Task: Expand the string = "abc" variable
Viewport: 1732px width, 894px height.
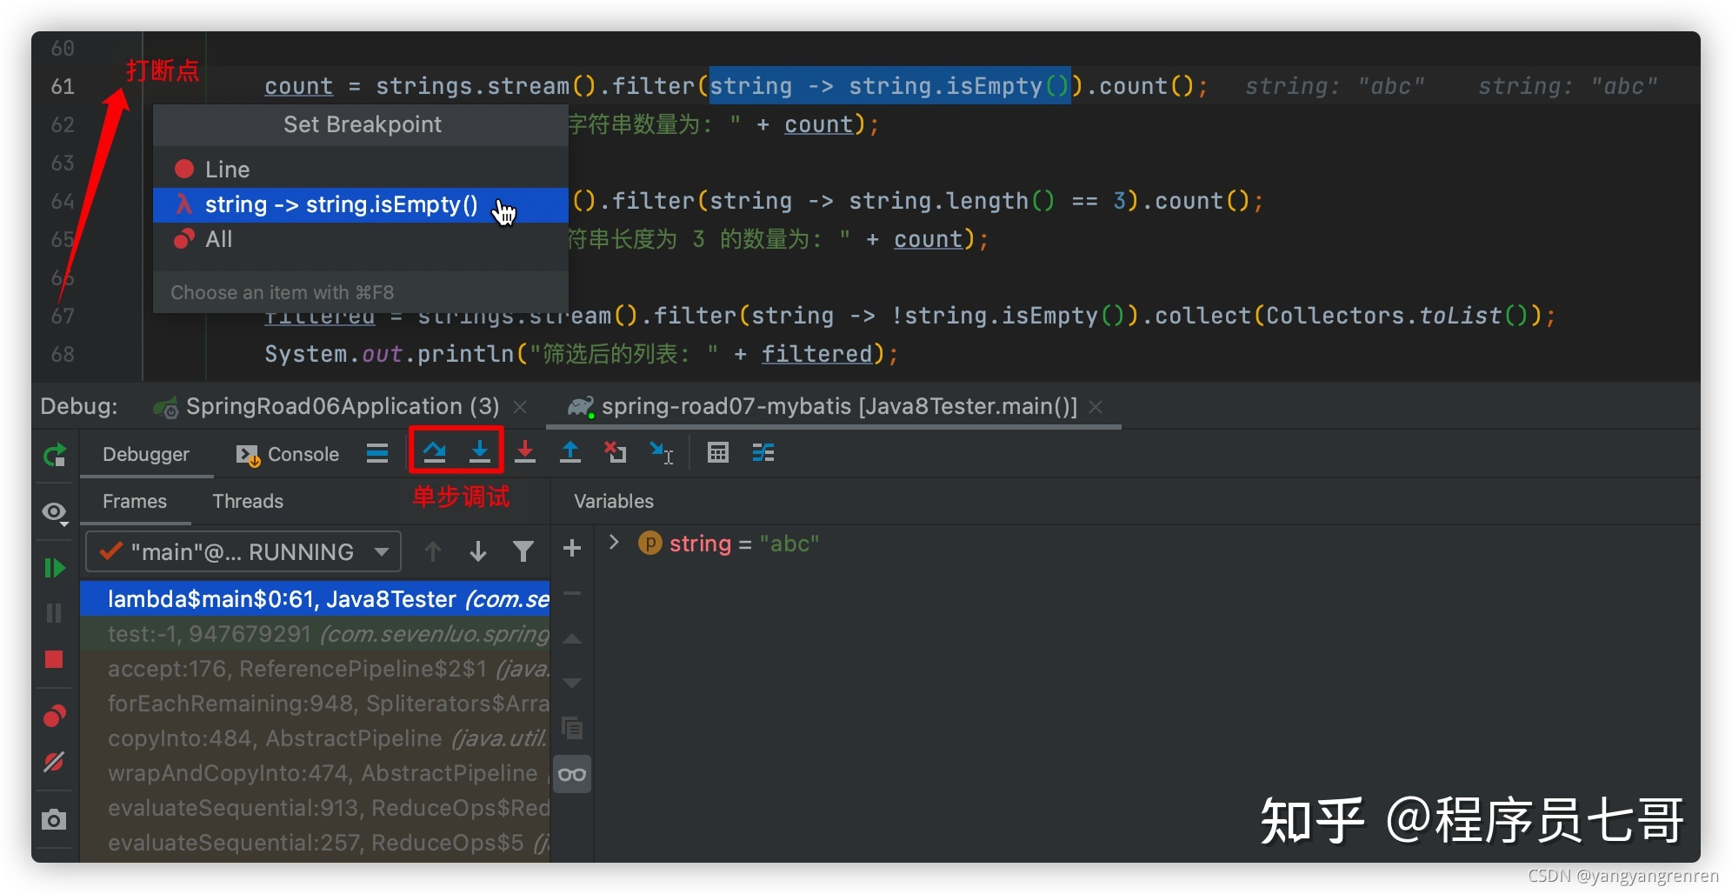Action: [x=614, y=543]
